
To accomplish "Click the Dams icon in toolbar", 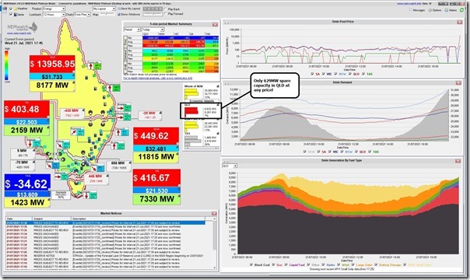I will 15,14.
